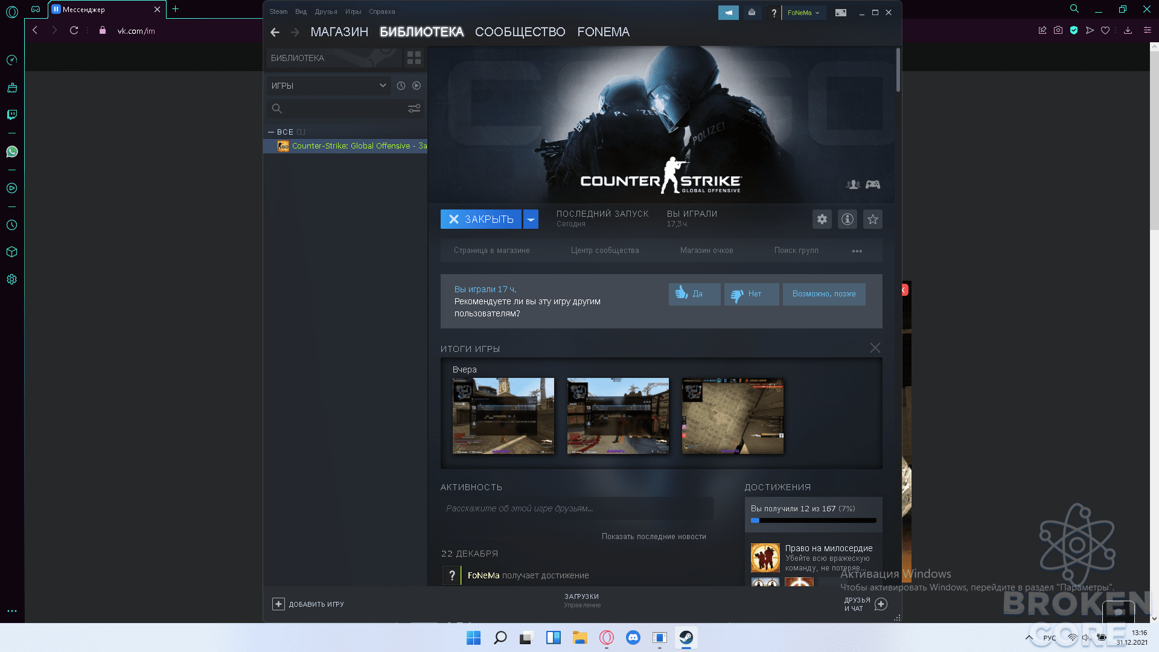Open WhatsApp in Opera sidebar
1159x652 pixels.
[12, 152]
